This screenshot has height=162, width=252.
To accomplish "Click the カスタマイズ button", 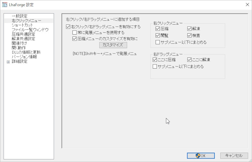I will 113,45.
